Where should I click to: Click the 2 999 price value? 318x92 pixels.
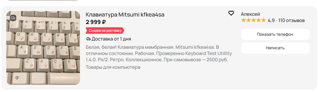tap(93, 22)
